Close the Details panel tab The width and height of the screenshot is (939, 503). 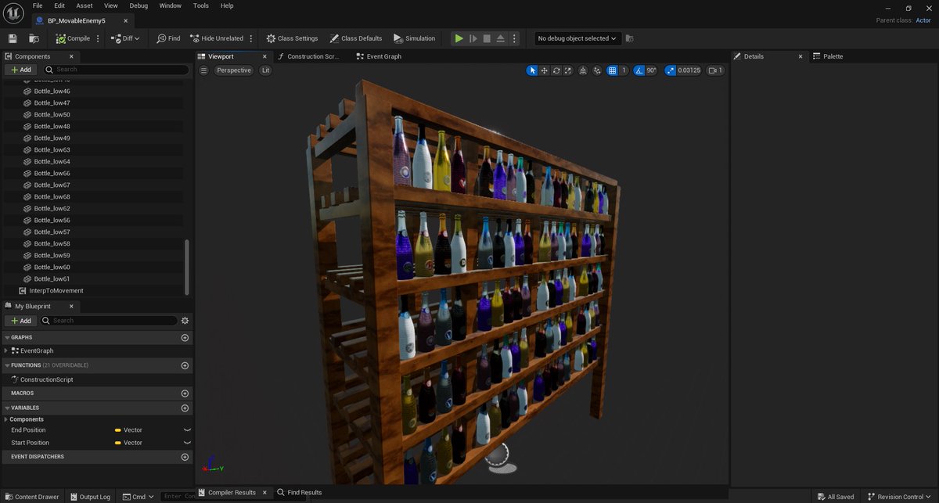coord(800,56)
